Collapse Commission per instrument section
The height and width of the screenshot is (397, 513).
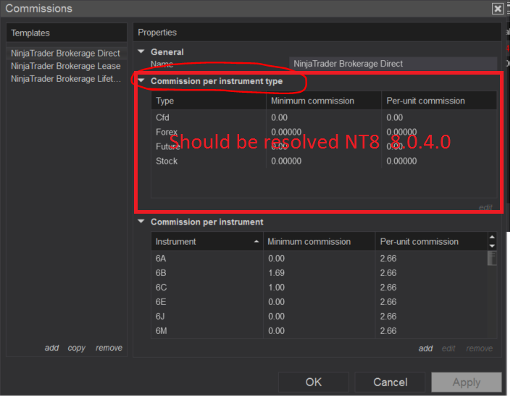141,222
